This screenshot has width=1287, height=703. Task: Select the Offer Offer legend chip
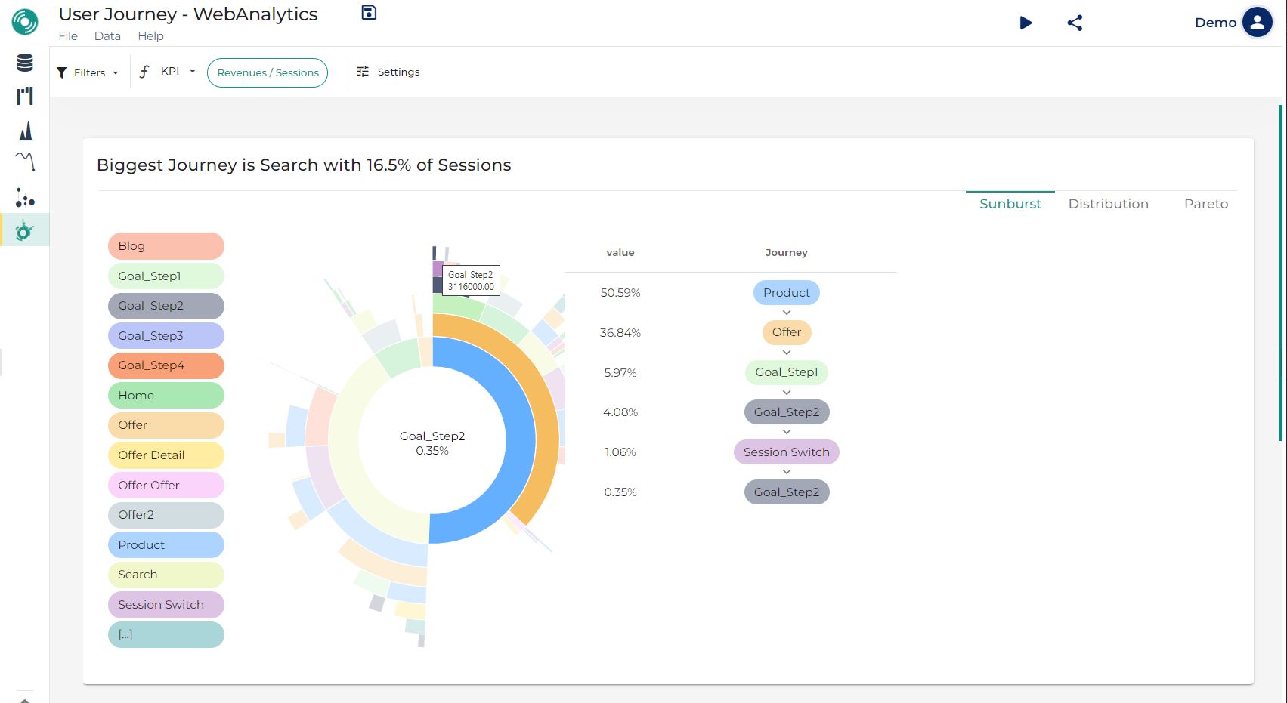point(166,486)
